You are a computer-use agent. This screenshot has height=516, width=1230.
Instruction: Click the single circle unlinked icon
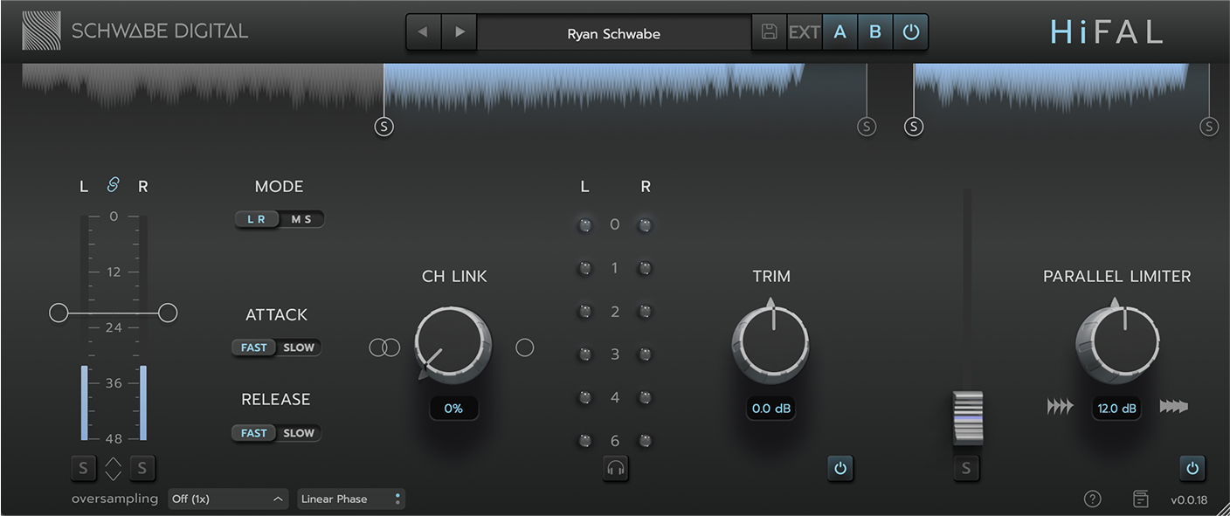(x=524, y=347)
